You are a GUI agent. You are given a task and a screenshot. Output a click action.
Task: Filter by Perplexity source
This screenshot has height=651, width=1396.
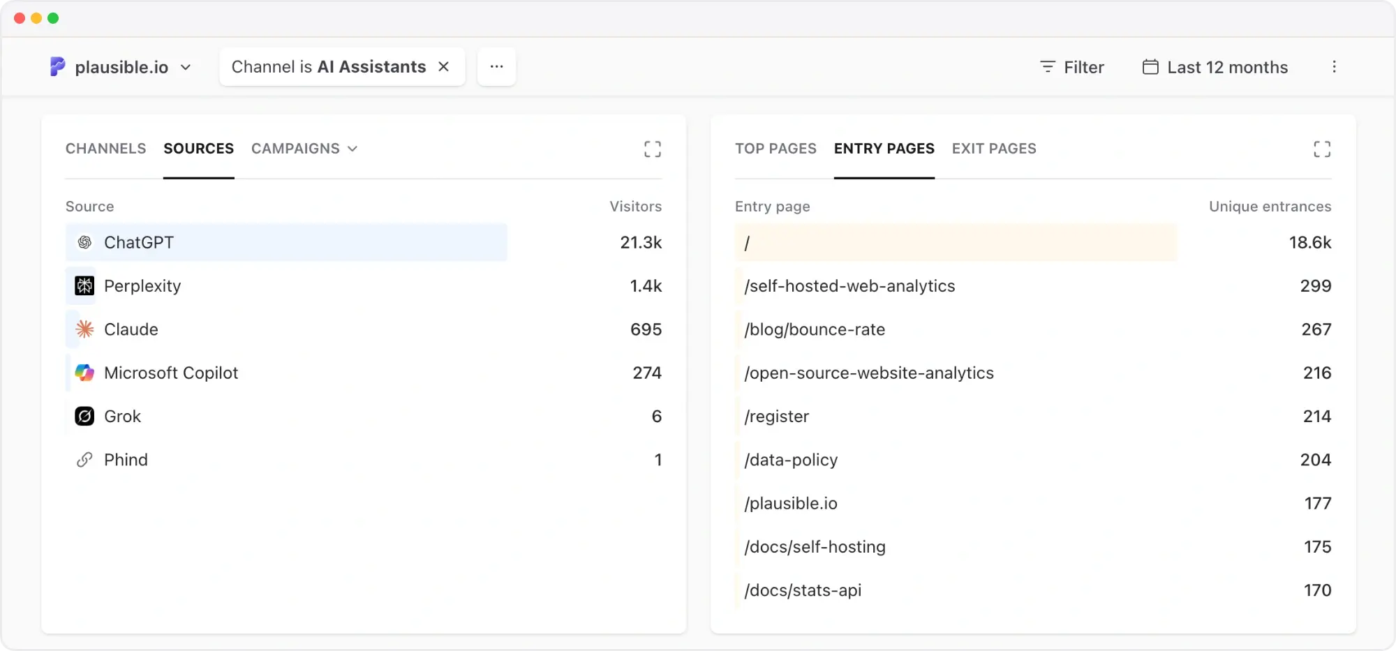142,285
